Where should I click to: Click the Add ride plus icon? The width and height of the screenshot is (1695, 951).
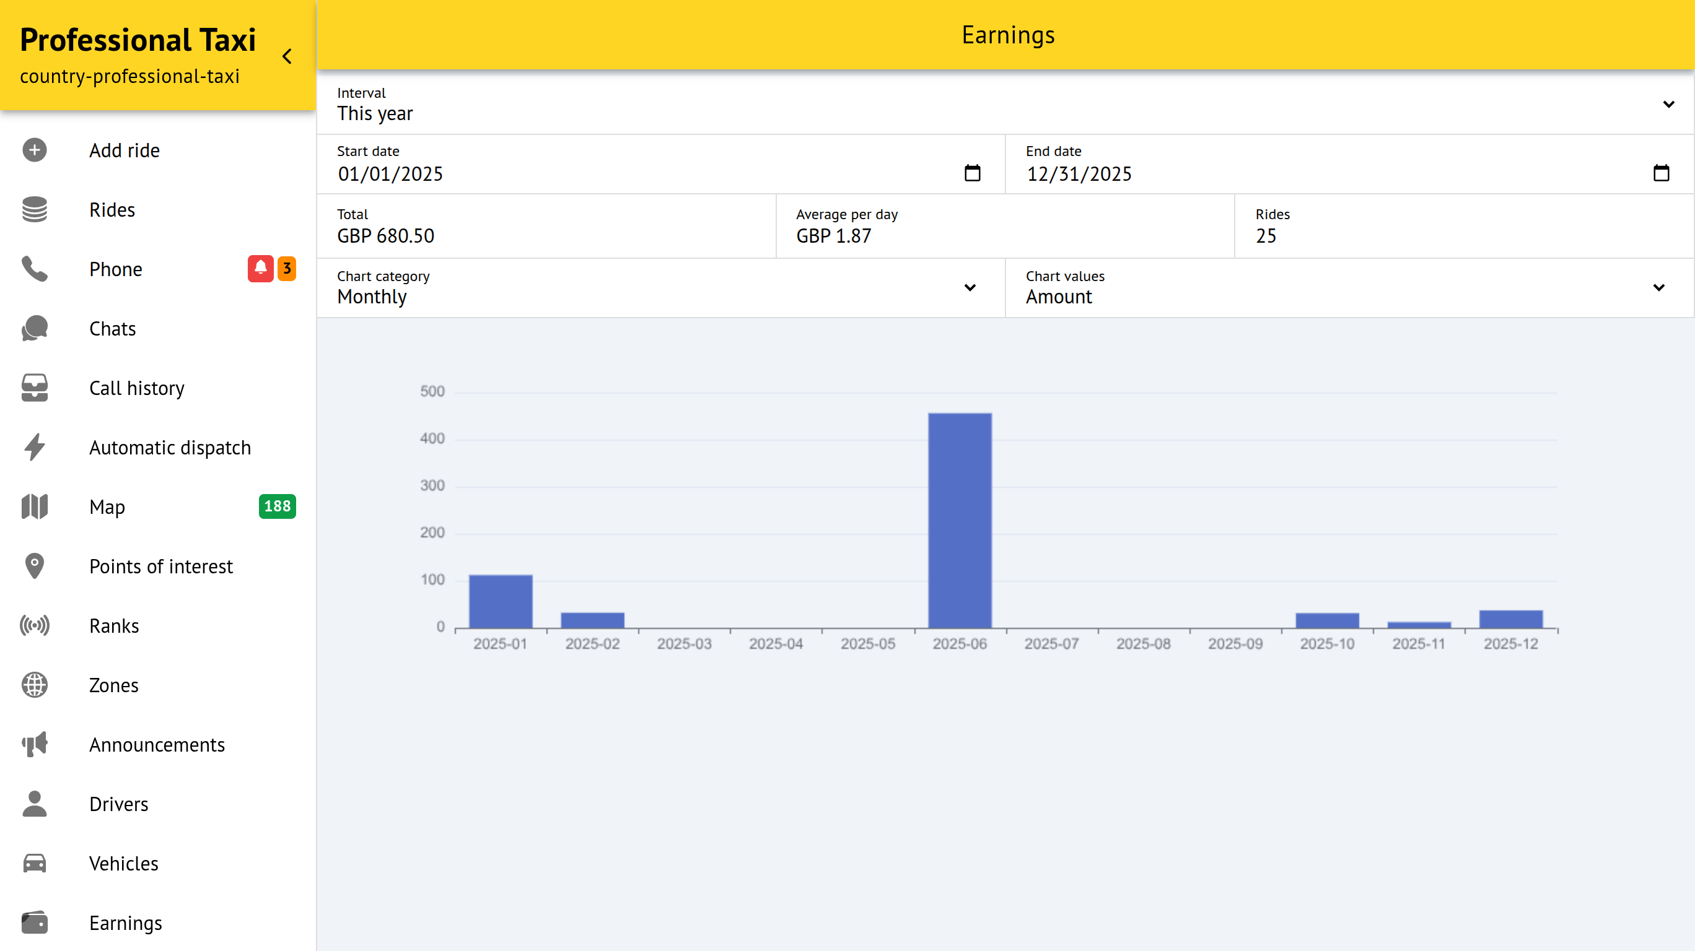click(34, 150)
